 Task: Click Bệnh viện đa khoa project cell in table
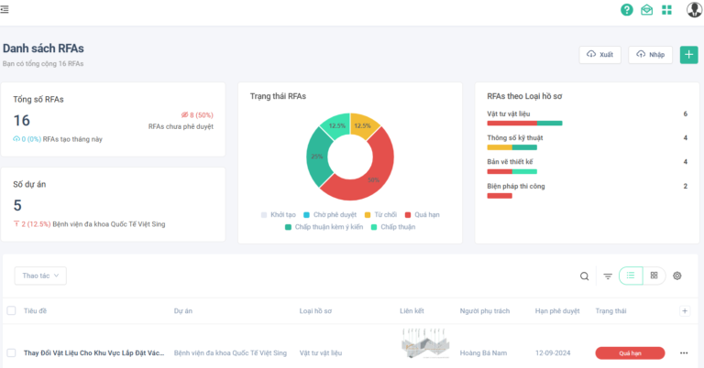[x=230, y=353]
